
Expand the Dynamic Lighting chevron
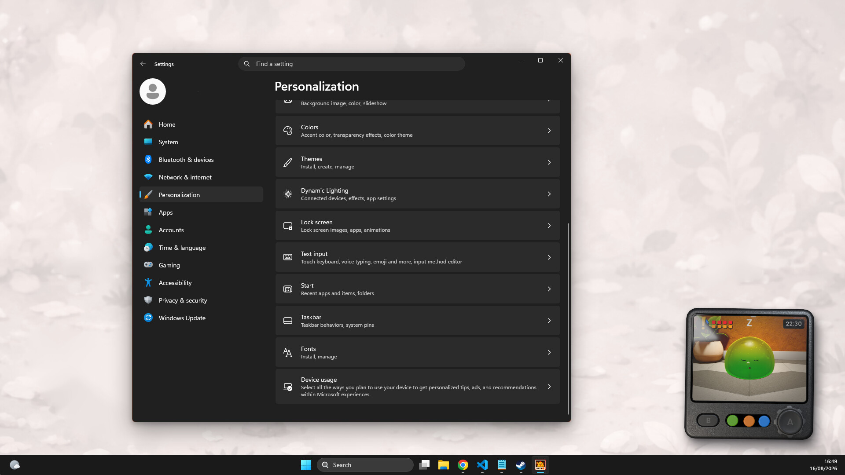(x=549, y=194)
